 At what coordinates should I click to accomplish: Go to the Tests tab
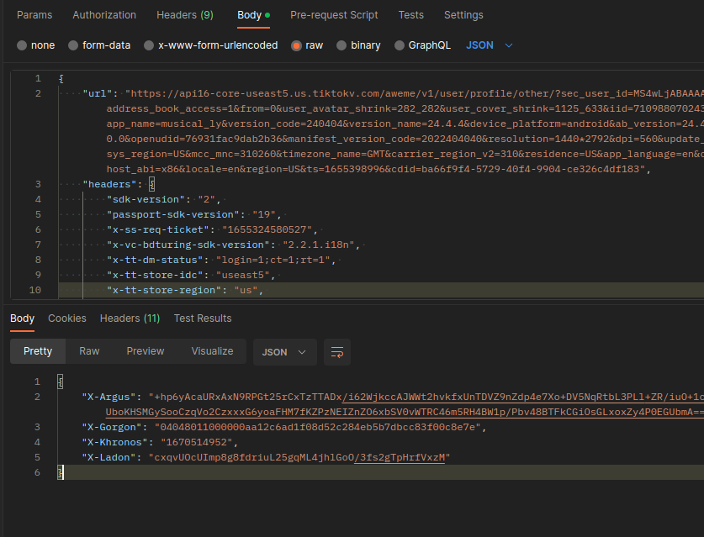tap(410, 15)
